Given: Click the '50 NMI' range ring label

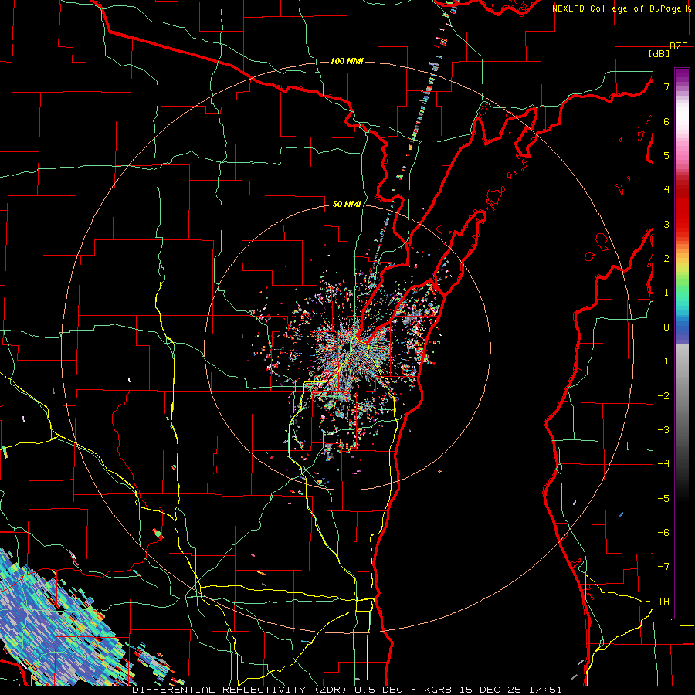Looking at the screenshot, I should 347,204.
